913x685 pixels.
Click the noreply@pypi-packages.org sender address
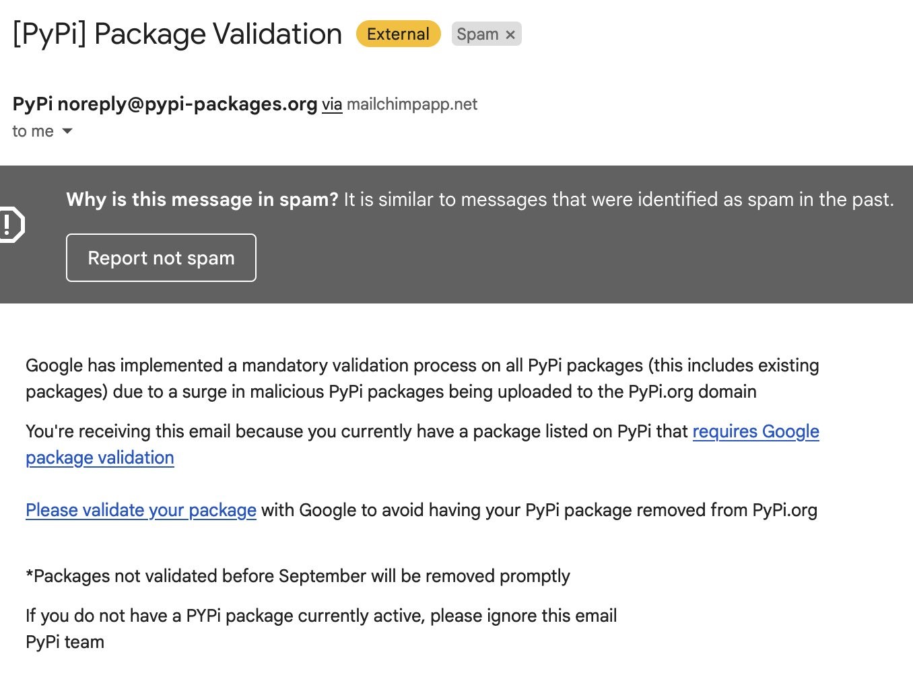click(x=187, y=104)
